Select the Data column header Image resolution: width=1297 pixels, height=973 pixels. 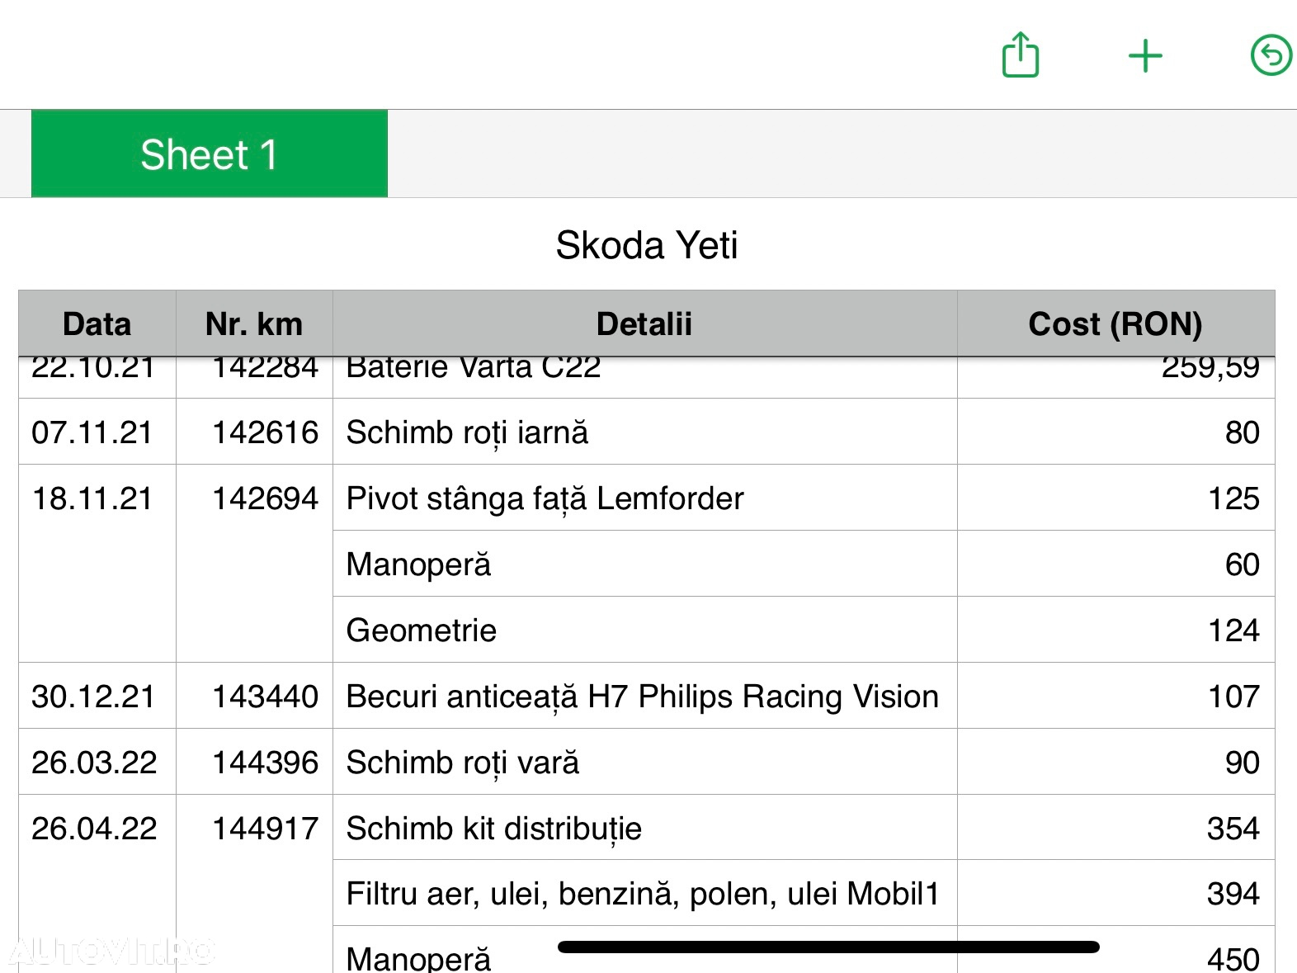click(97, 324)
